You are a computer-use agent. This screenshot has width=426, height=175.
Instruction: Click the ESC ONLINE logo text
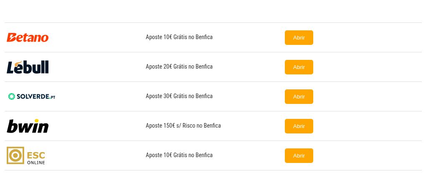click(36, 155)
